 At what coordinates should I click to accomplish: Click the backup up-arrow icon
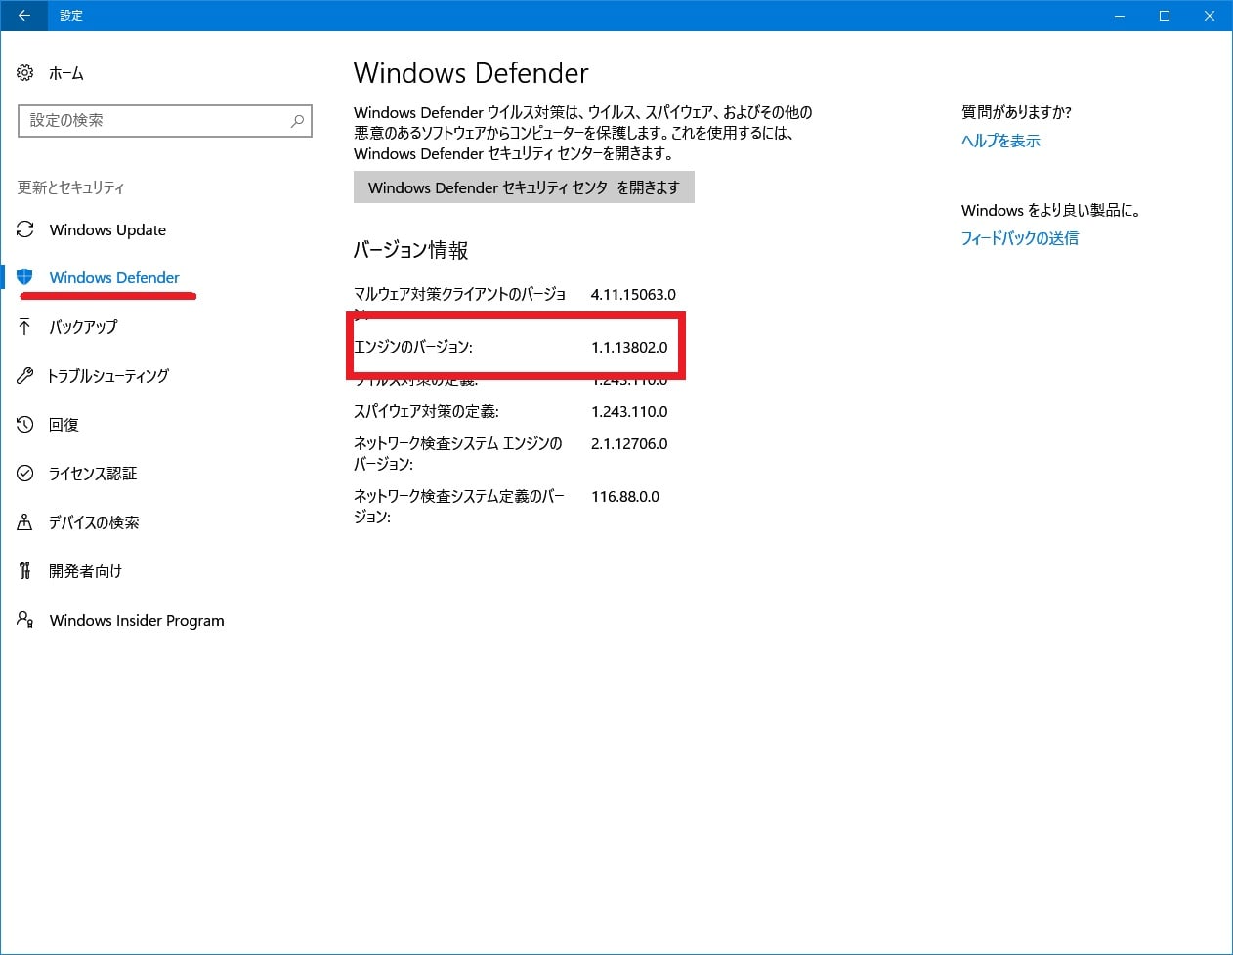coord(25,327)
